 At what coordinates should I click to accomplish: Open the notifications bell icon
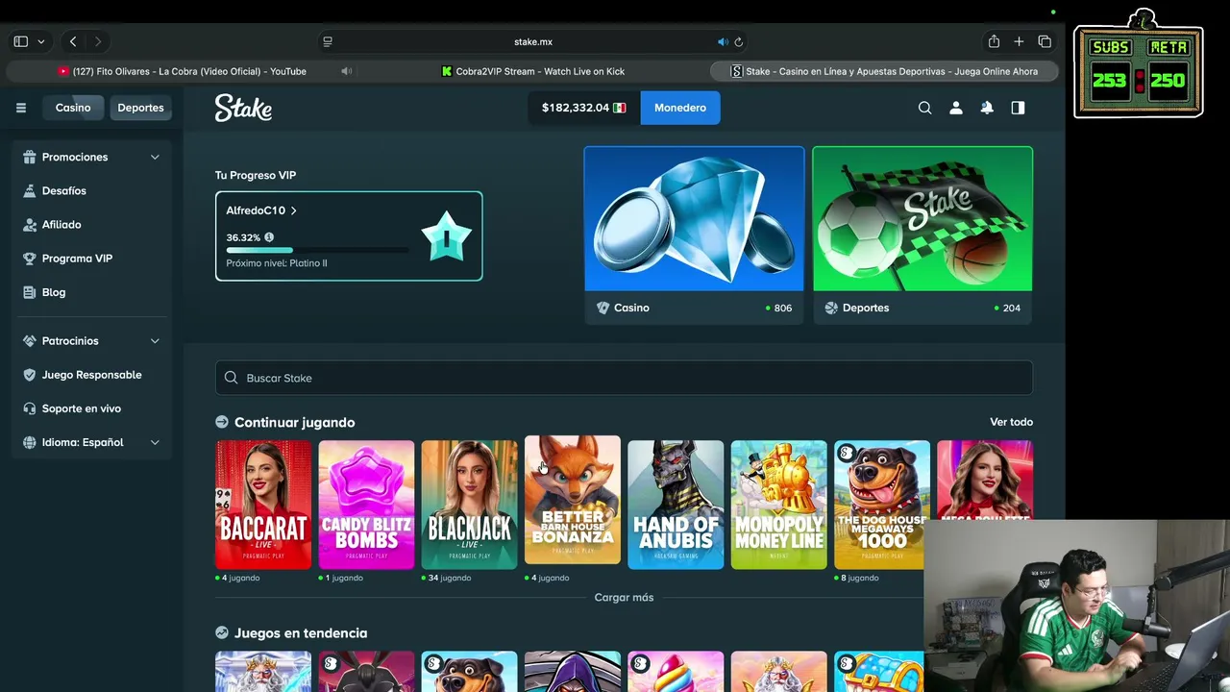tap(987, 108)
